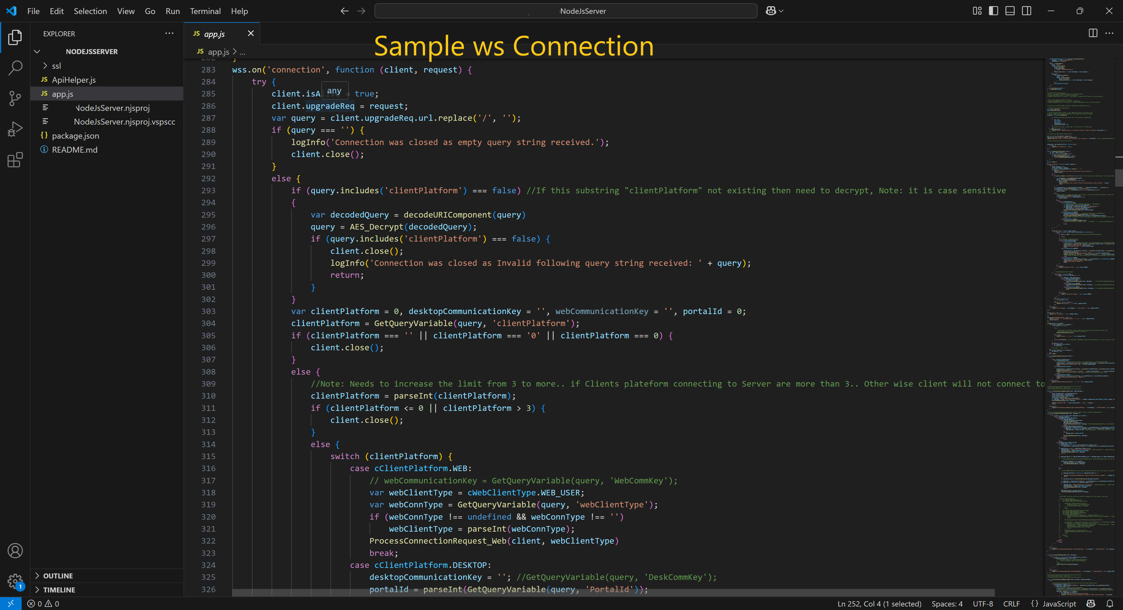Screen dimensions: 1123x610
Task: Open the Run menu
Action: click(173, 11)
